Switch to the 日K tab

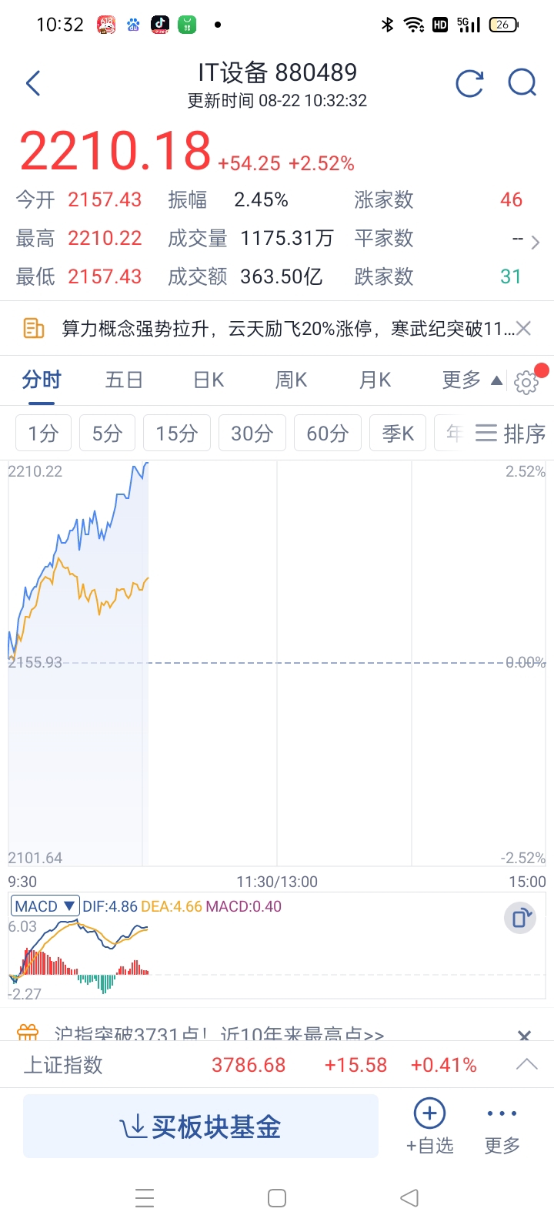point(209,380)
